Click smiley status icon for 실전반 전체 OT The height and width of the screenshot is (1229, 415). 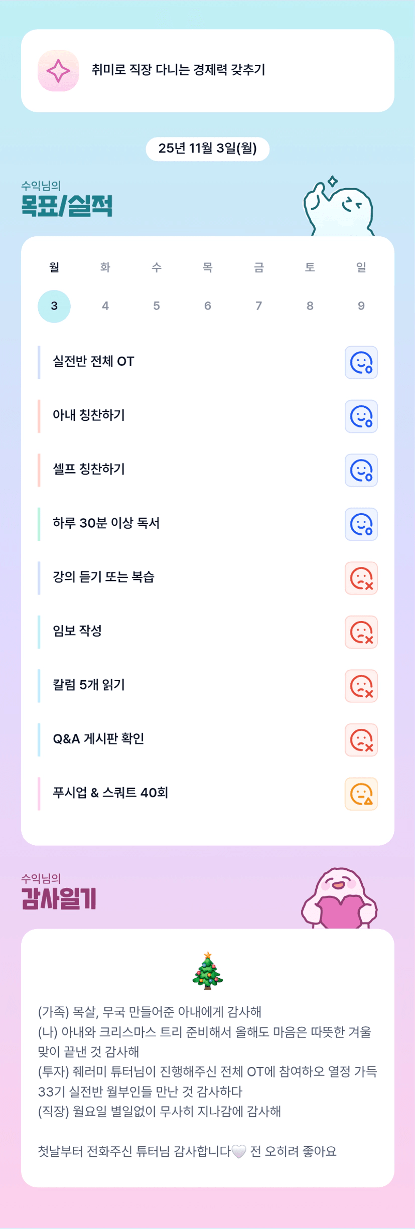tap(361, 362)
